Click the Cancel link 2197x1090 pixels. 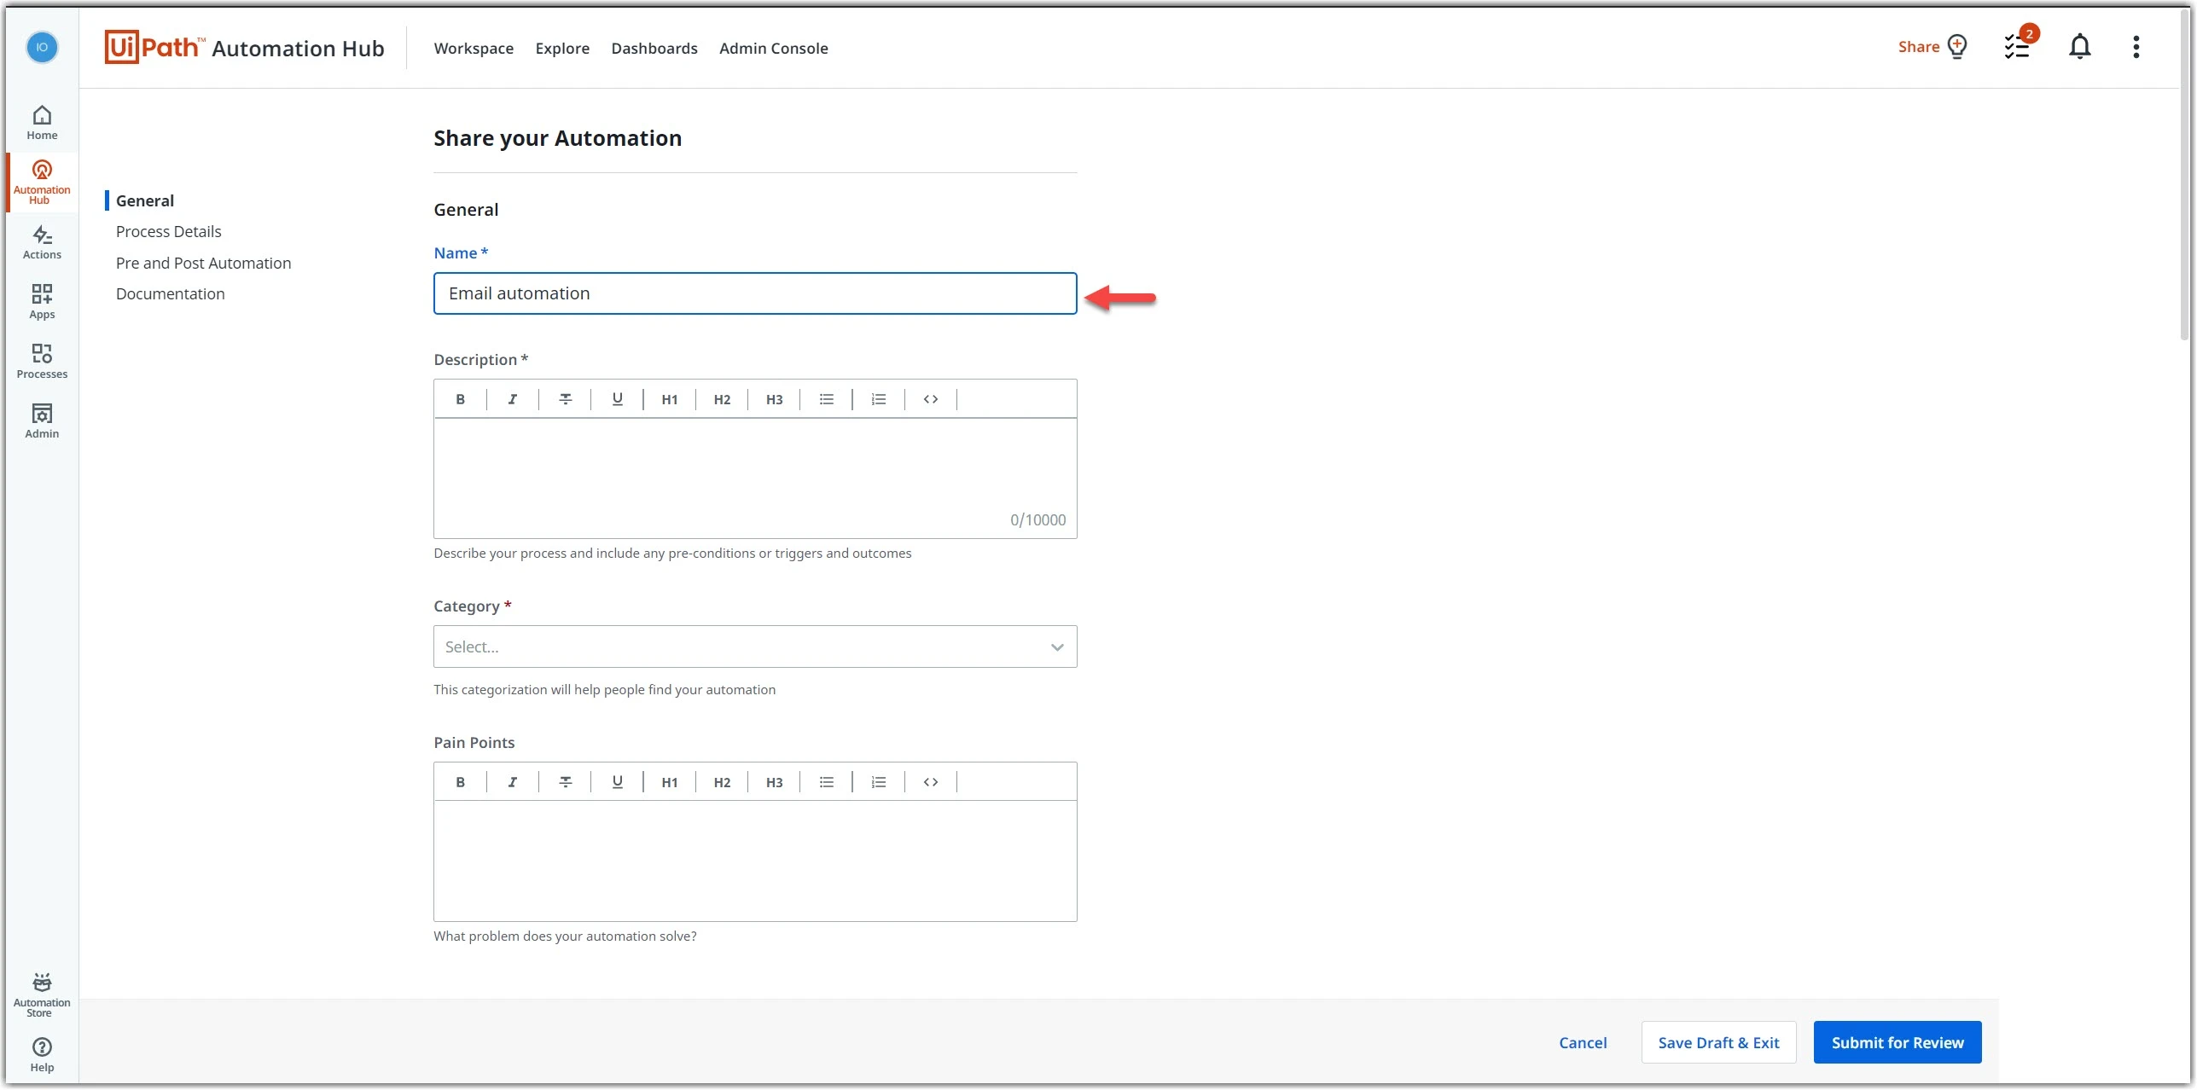(1583, 1042)
